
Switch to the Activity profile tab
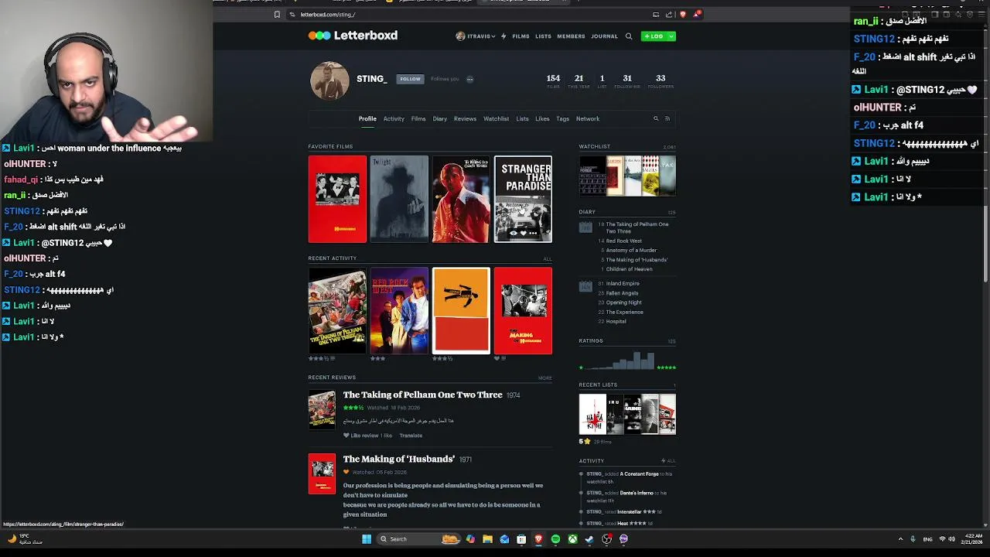394,118
